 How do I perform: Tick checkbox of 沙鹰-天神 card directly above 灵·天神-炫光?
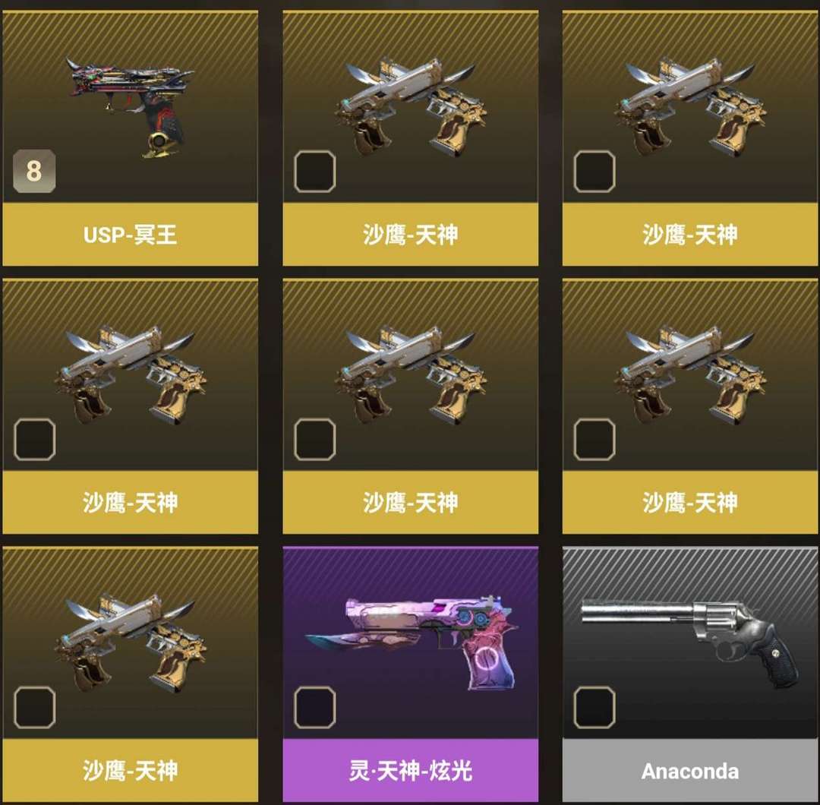tap(315, 440)
